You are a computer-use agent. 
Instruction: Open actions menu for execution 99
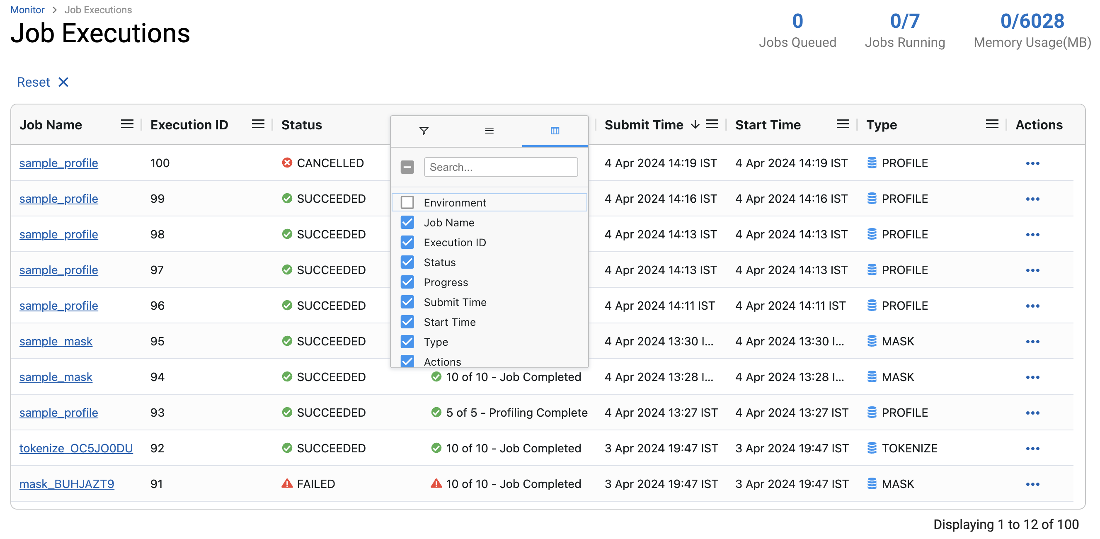[1032, 199]
